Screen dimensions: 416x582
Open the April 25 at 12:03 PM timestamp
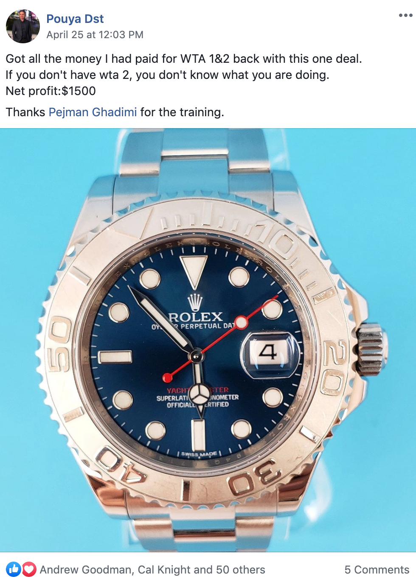(x=95, y=35)
